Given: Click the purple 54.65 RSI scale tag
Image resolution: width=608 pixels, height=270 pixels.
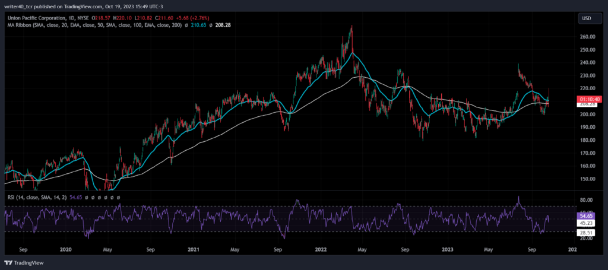Looking at the screenshot, I should (585, 216).
